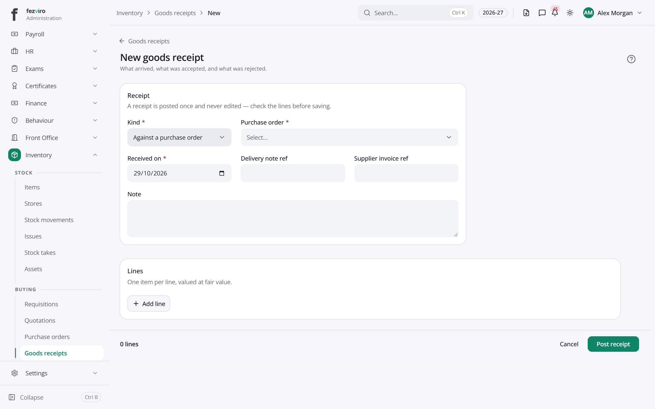Open the Purchase order select dropdown

coord(349,137)
